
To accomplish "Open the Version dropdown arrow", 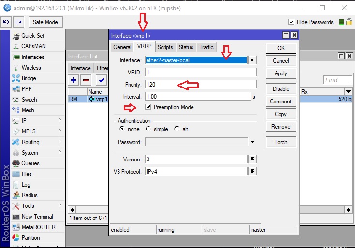I will click(252, 159).
